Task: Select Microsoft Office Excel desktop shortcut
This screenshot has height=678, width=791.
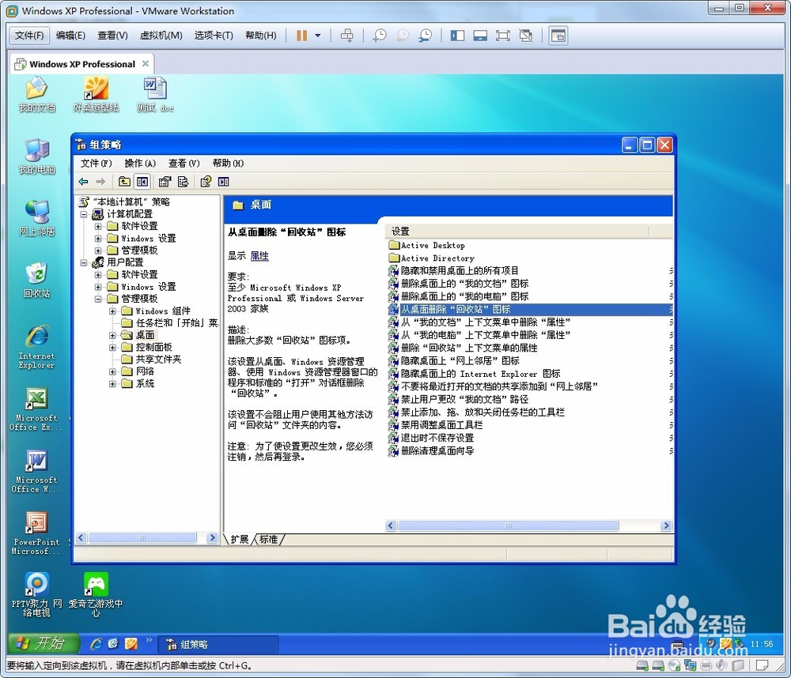Action: 36,409
